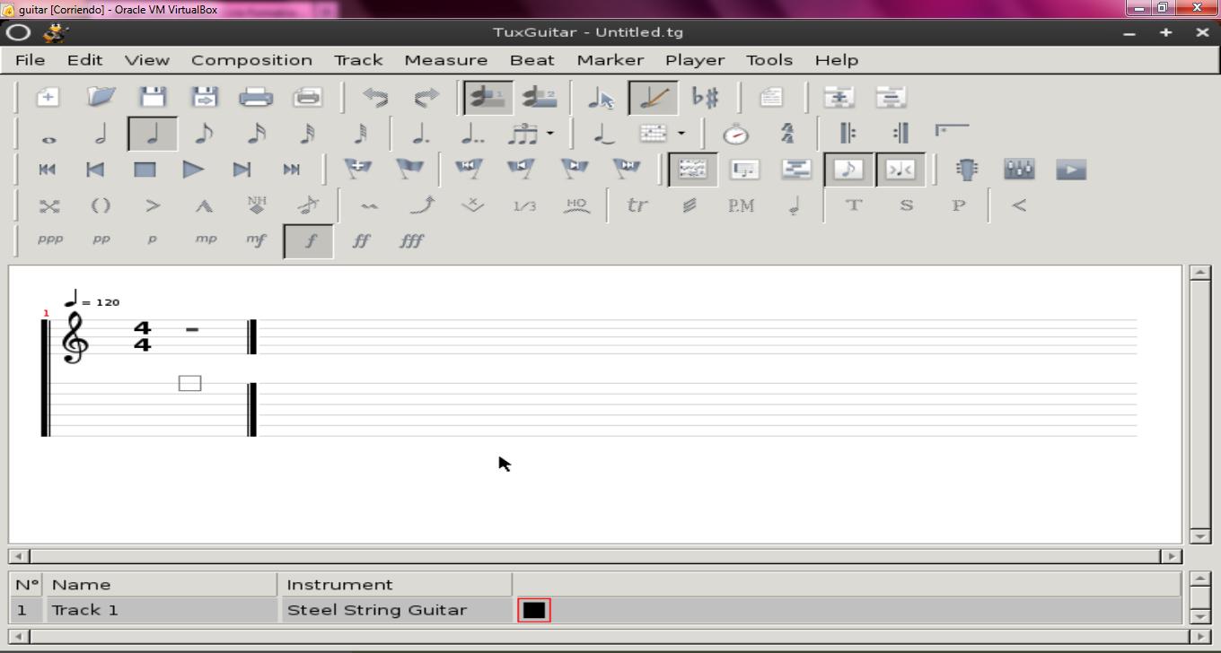
Task: Enable fortissimo (ff) dynamic
Action: [x=361, y=240]
